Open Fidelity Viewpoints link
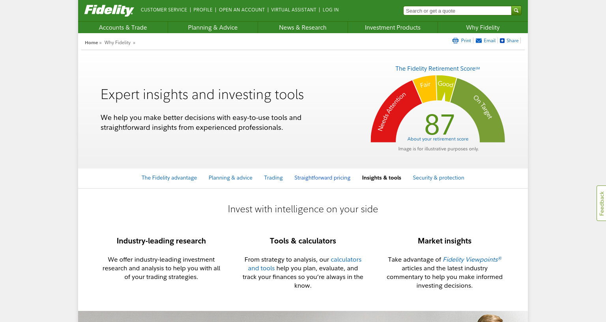Screen dimensions: 606x322 [x=472, y=259]
